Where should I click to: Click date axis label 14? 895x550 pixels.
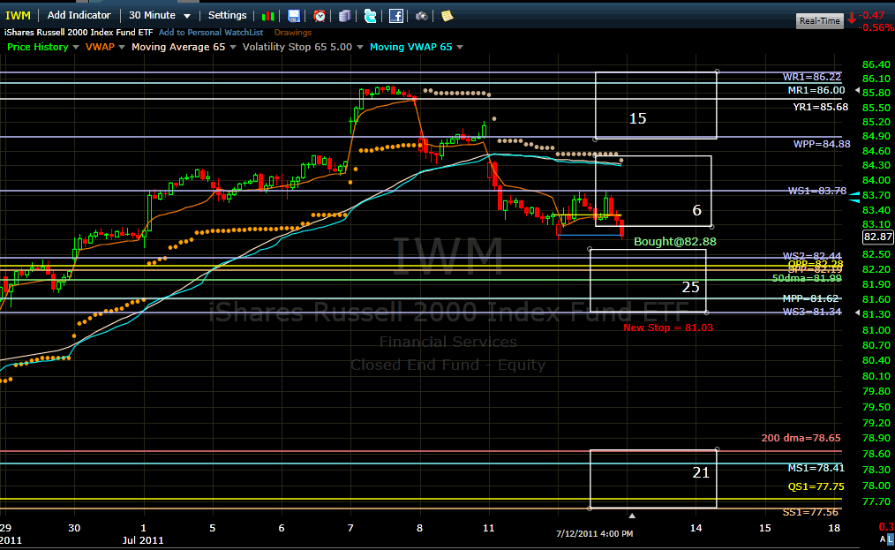click(x=696, y=528)
